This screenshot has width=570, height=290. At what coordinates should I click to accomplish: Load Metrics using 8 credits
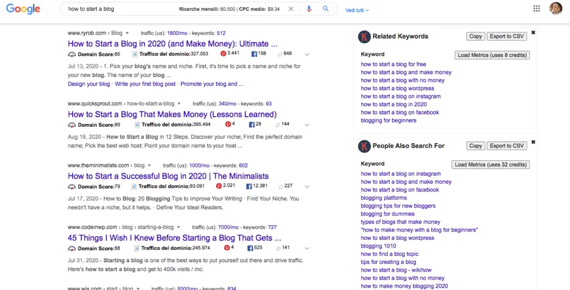coord(492,55)
